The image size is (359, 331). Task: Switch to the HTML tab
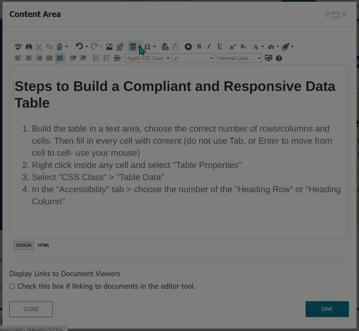click(x=43, y=245)
